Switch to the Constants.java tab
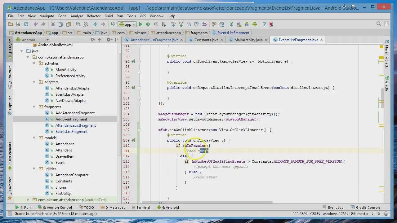This screenshot has width=397, height=223. point(206,40)
